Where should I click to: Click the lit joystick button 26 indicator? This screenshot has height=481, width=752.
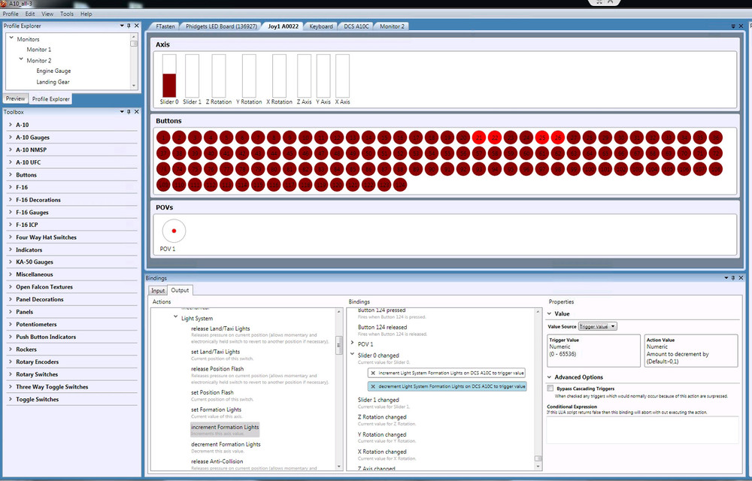pos(557,138)
